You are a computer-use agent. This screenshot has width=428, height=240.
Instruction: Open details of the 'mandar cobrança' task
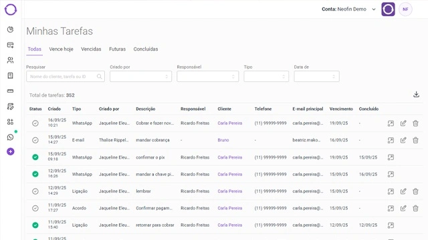391,140
